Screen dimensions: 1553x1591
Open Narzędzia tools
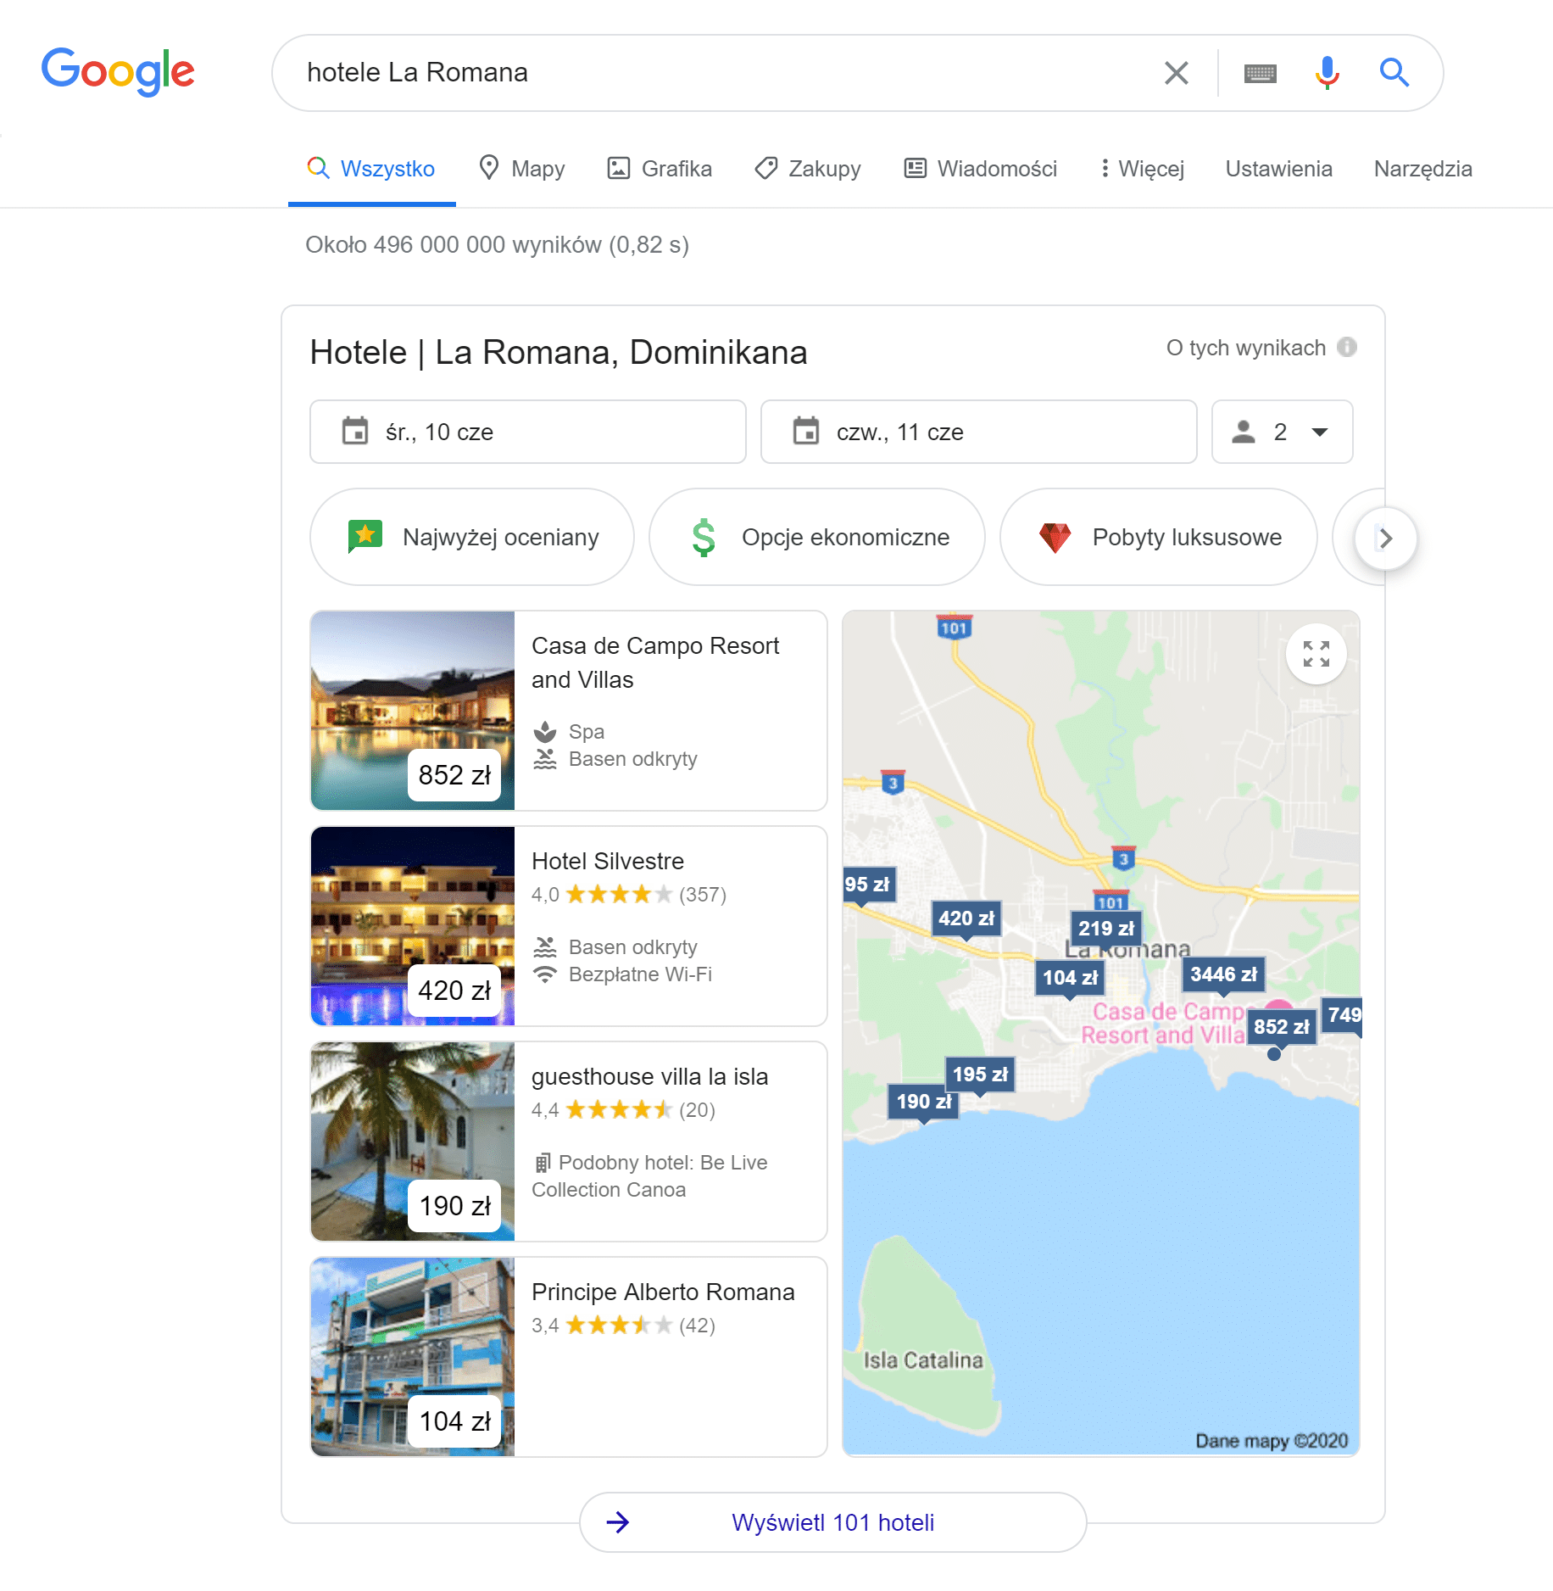1422,169
